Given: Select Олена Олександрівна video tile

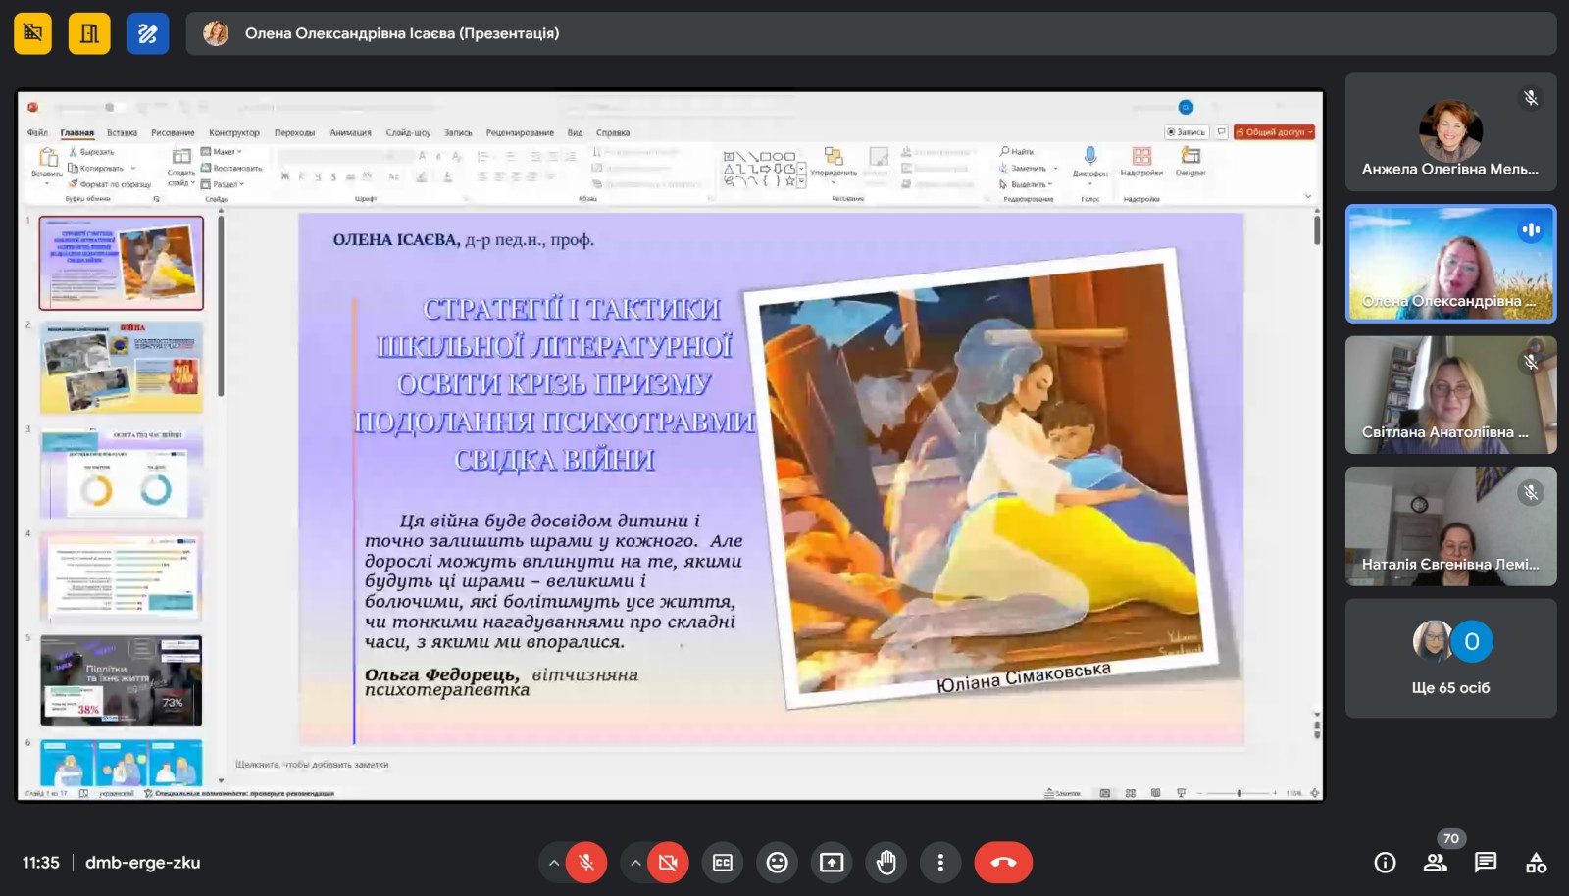Looking at the screenshot, I should tap(1450, 263).
